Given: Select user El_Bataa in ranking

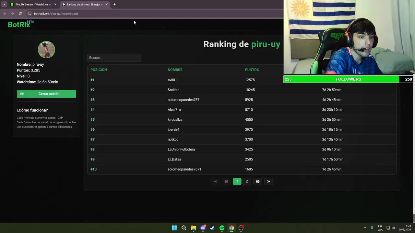Looking at the screenshot, I should click(174, 159).
